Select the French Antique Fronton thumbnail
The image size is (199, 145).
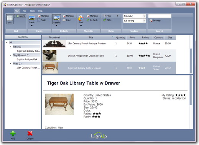click(x=54, y=44)
